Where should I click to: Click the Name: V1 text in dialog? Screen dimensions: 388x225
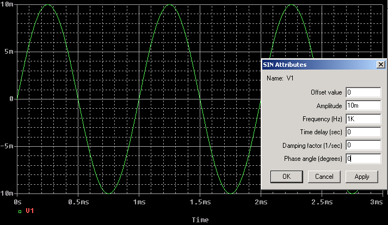coord(280,78)
